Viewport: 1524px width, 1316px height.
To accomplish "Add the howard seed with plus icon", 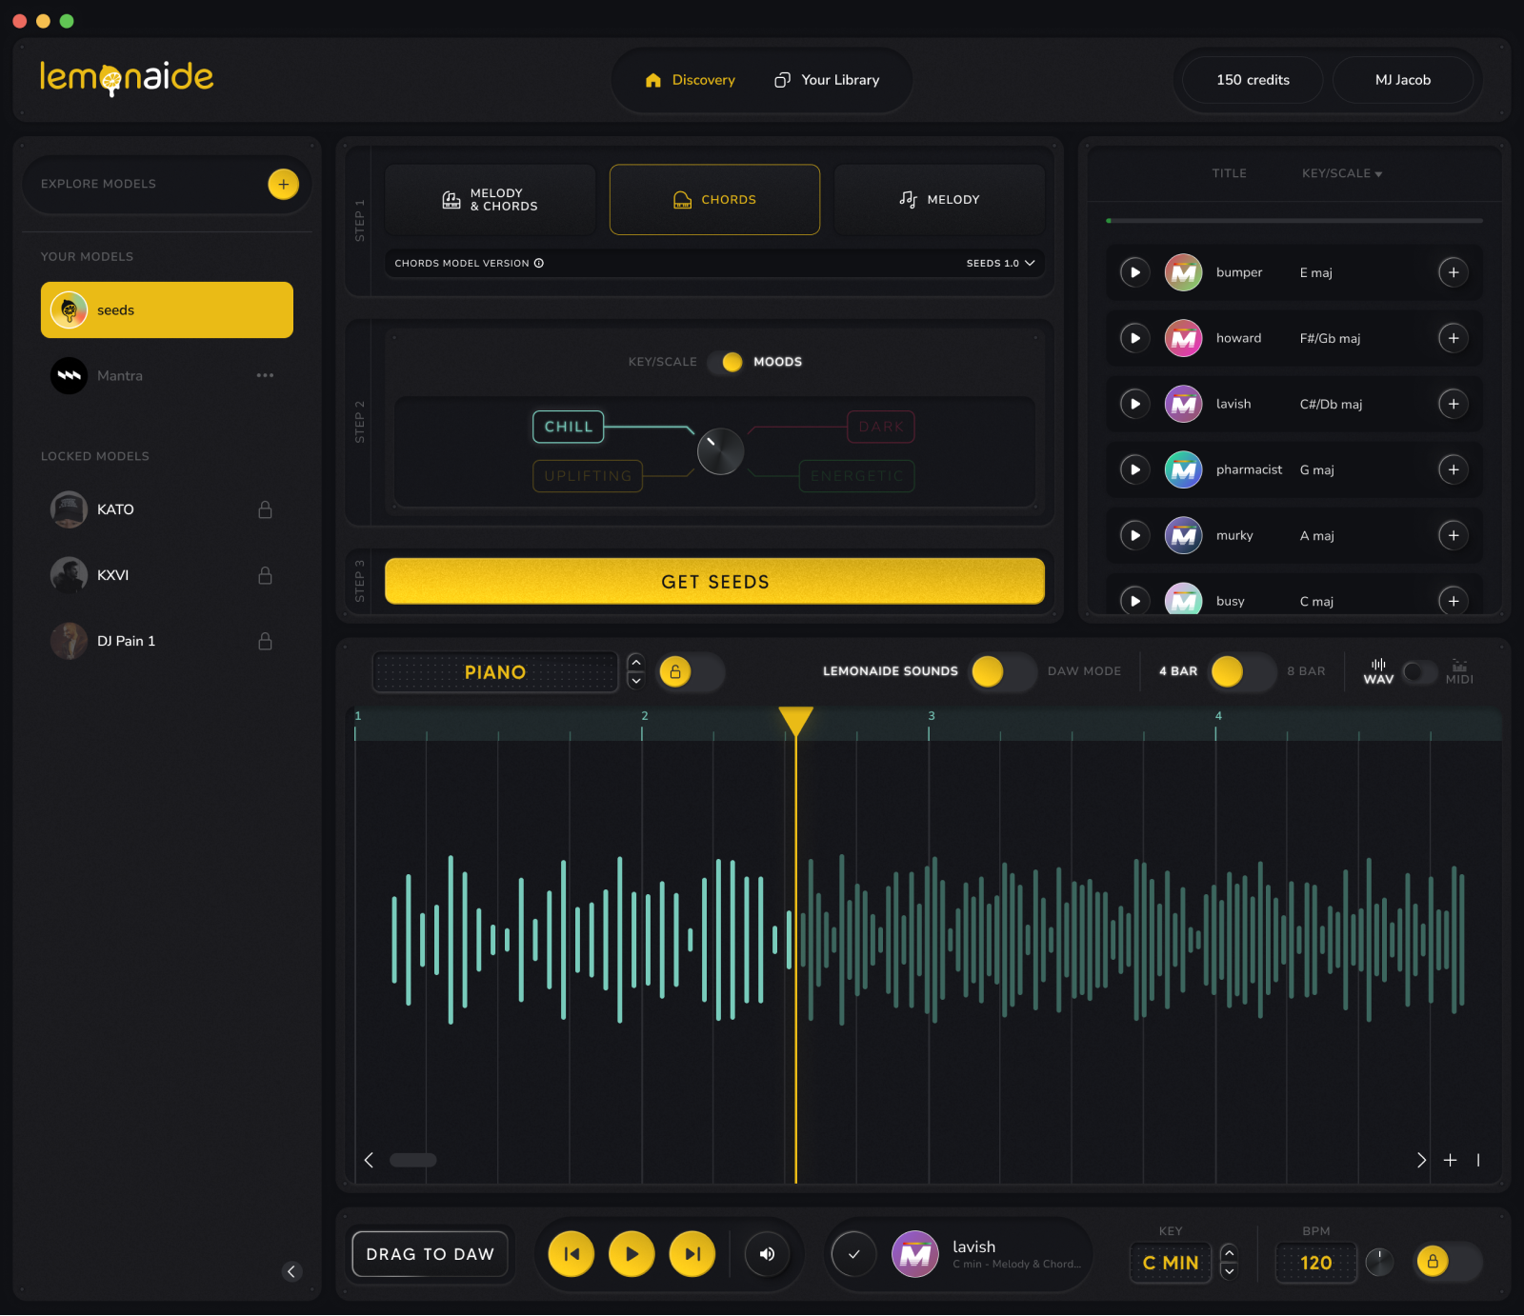I will click(1453, 338).
